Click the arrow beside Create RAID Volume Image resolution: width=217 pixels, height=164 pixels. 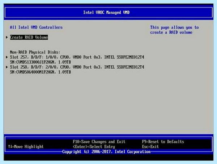[7, 37]
